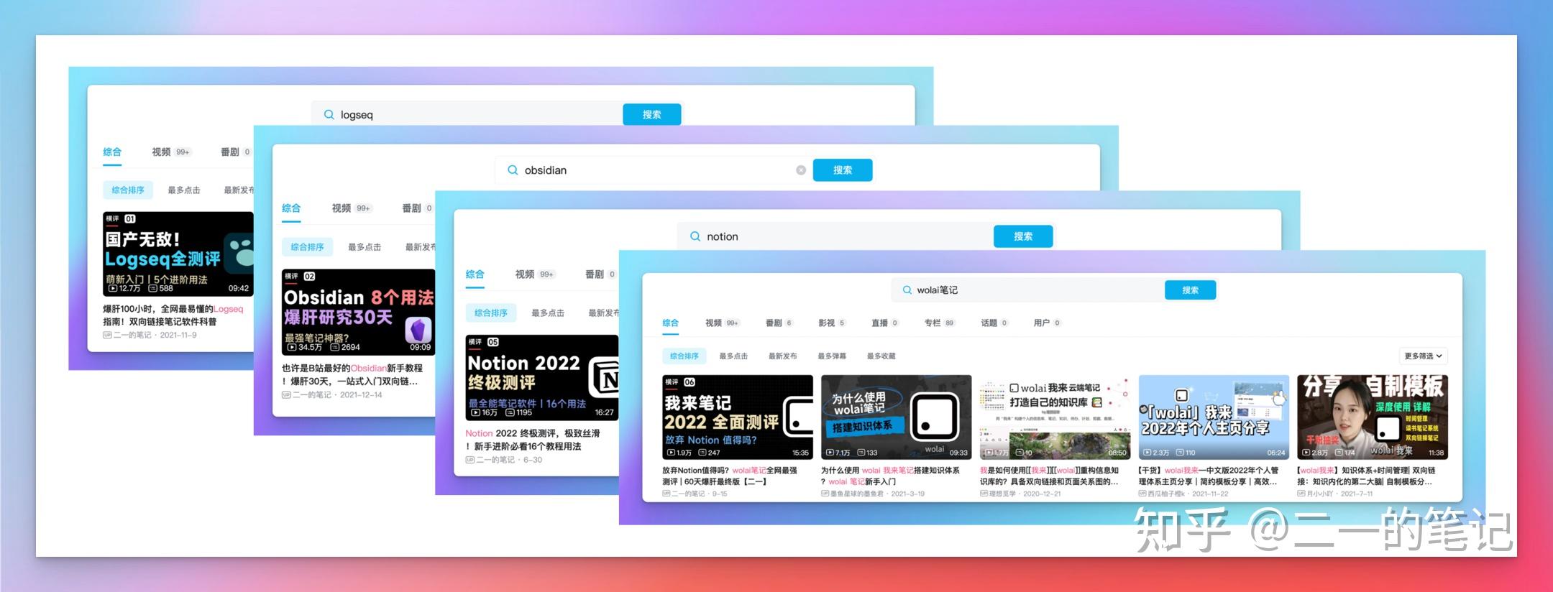This screenshot has width=1553, height=592.
Task: Open 番剧 tab in the obsidian window
Action: [417, 208]
